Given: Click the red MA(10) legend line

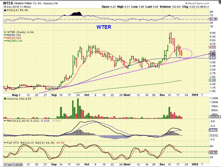Looking at the screenshot, I should pos(5,38).
